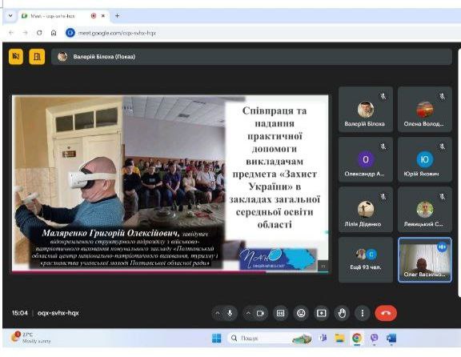Select Валерій Білоха participant tile
This screenshot has width=461, height=357.
click(366, 110)
